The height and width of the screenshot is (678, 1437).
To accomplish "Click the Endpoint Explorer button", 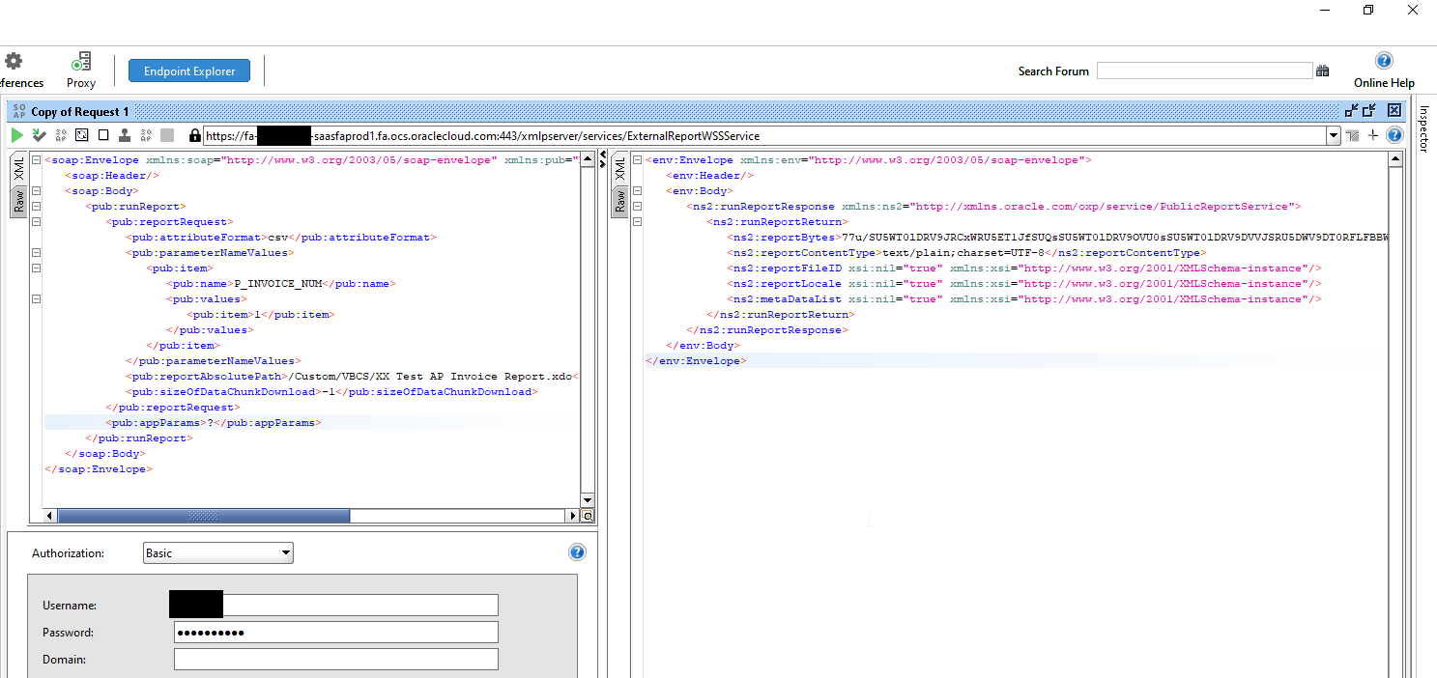I will point(189,71).
